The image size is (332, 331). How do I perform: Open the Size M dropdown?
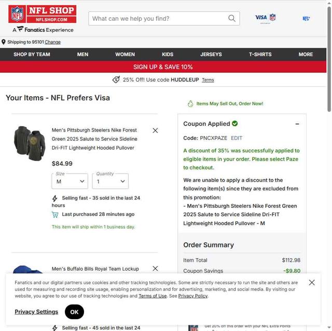pos(70,181)
